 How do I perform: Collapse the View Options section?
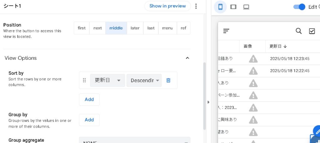(x=187, y=58)
